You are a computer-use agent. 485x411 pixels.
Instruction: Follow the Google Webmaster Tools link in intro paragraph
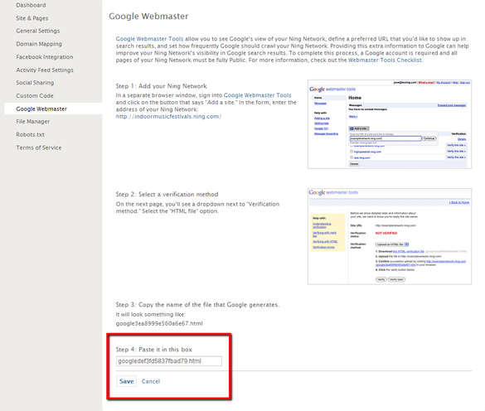click(x=149, y=39)
